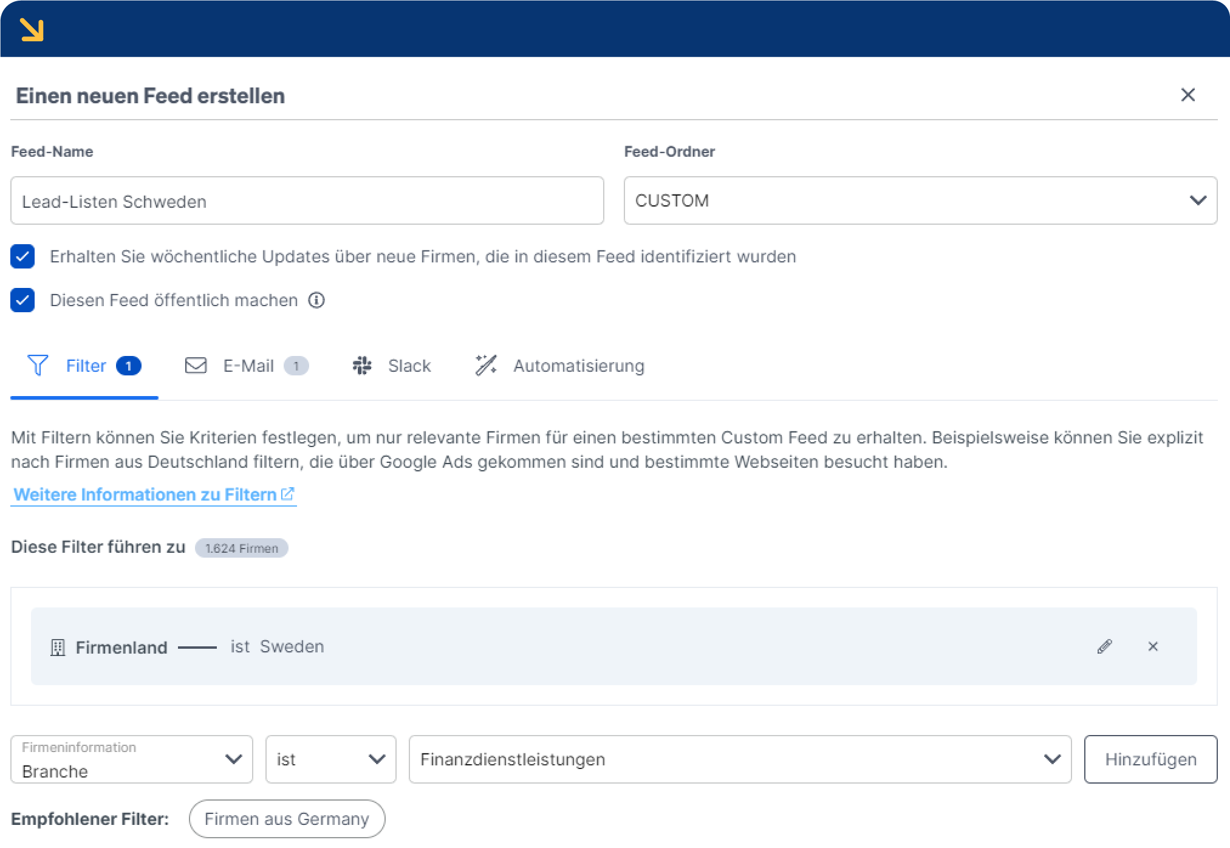
Task: Remove the Firmenland Sweden filter
Action: [1153, 646]
